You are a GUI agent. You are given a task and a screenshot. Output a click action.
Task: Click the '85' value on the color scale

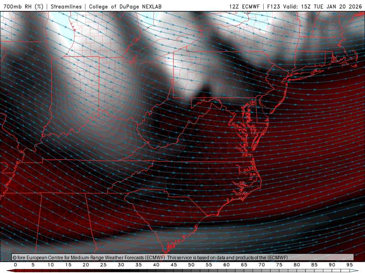pyautogui.click(x=314, y=265)
